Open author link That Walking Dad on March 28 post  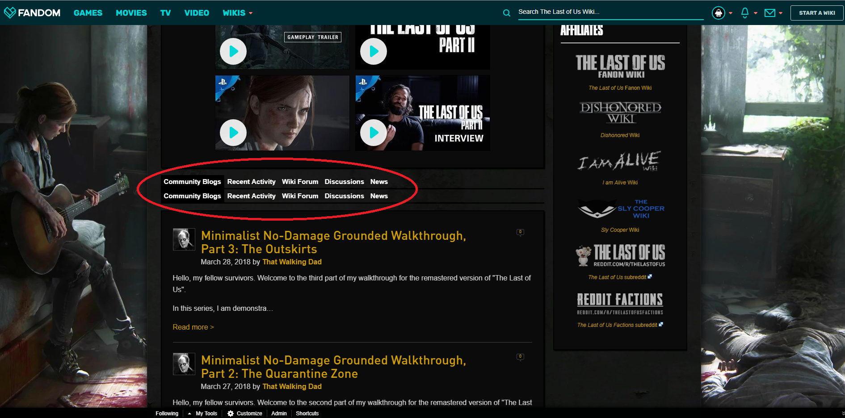click(292, 262)
